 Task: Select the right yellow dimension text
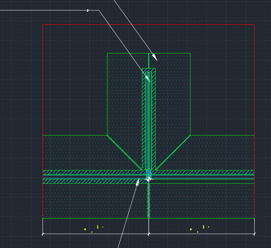(x=200, y=229)
